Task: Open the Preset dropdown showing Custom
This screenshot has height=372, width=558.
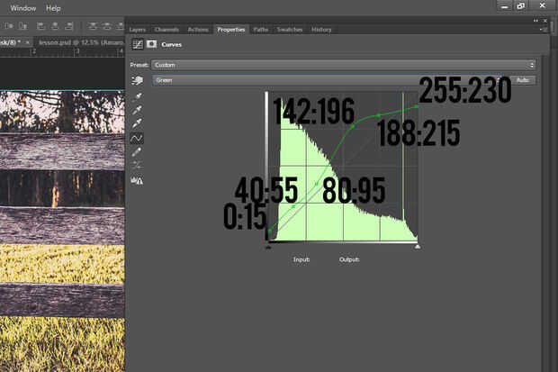Action: coord(344,65)
